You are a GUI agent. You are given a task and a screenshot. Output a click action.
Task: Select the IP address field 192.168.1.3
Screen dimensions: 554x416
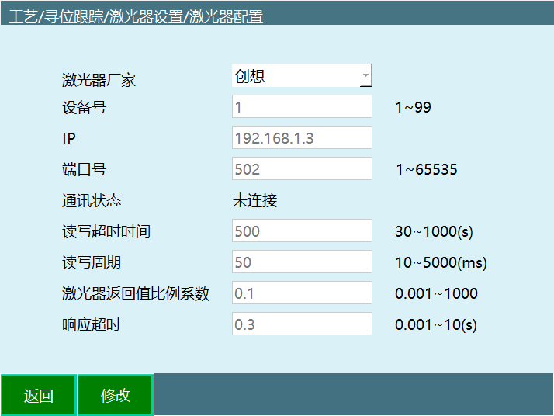pos(302,138)
